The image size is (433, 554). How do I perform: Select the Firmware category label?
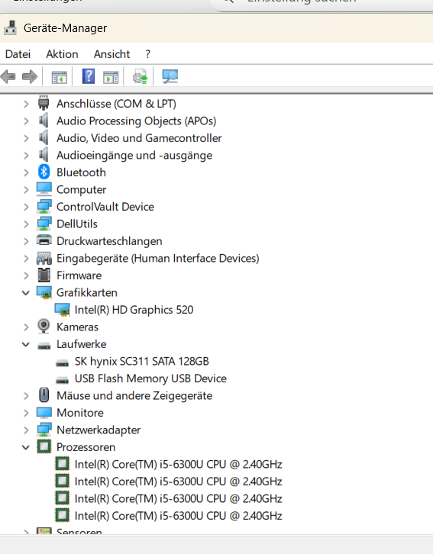click(x=79, y=275)
